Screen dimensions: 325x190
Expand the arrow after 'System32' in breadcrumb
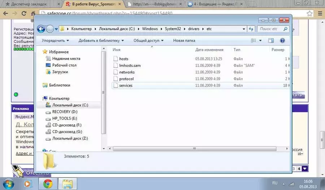coord(185,29)
